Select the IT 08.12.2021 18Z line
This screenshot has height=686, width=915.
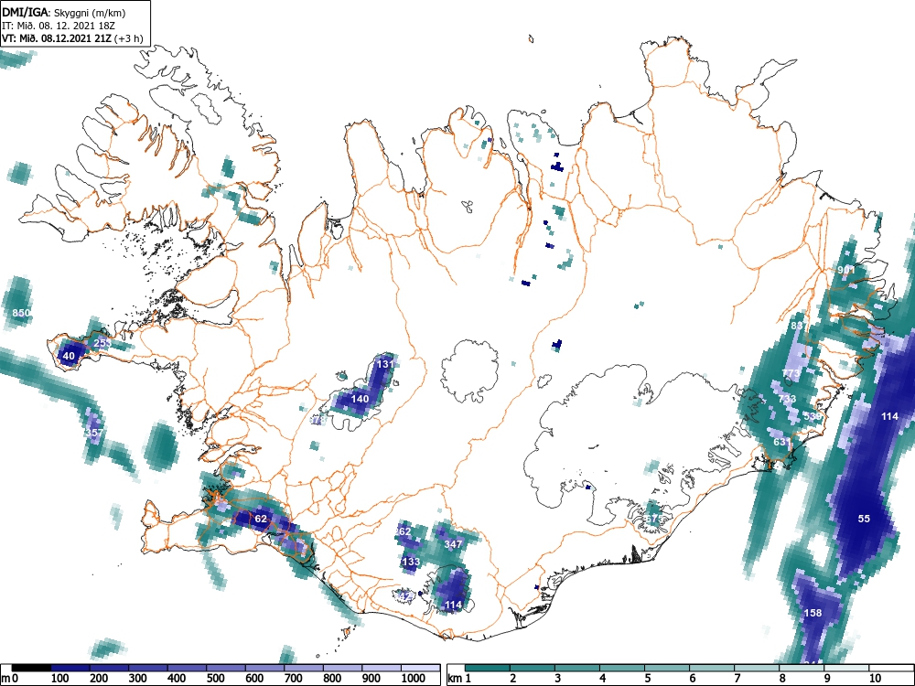(x=57, y=26)
